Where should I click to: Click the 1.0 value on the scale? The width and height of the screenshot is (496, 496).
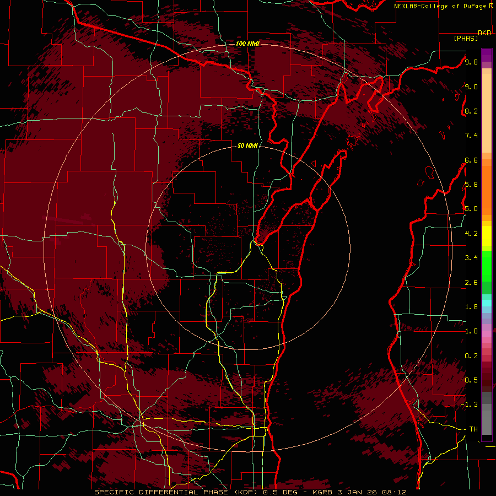[471, 331]
